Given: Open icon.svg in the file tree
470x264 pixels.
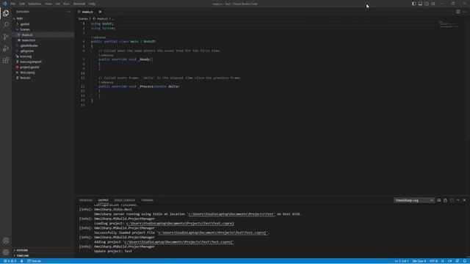Looking at the screenshot, I should pos(43,56).
